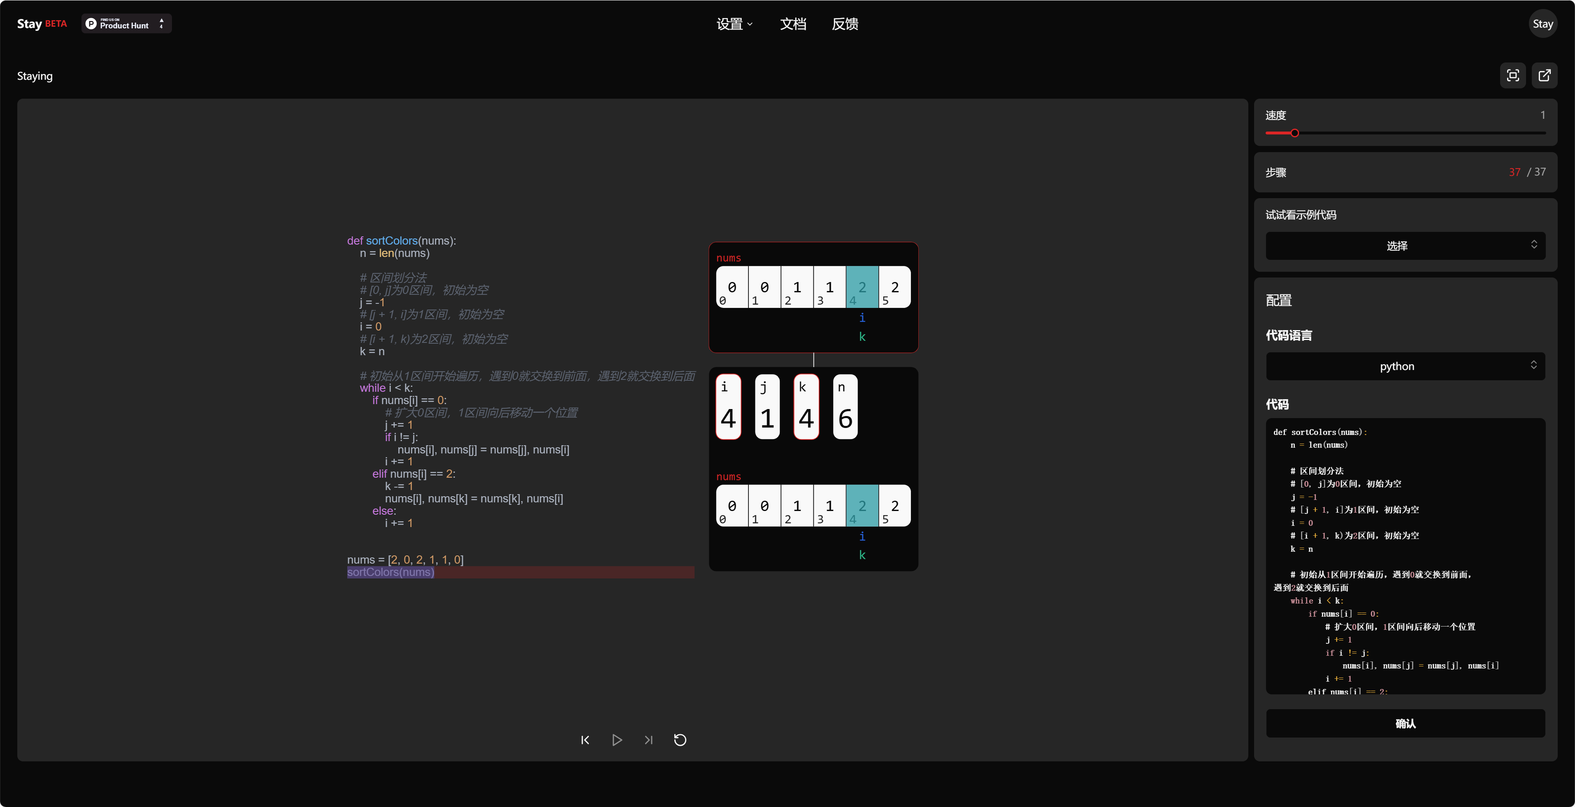Click the 'while i < k:' code line

pos(386,388)
